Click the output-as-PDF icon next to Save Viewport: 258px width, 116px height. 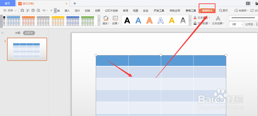[x=28, y=11]
